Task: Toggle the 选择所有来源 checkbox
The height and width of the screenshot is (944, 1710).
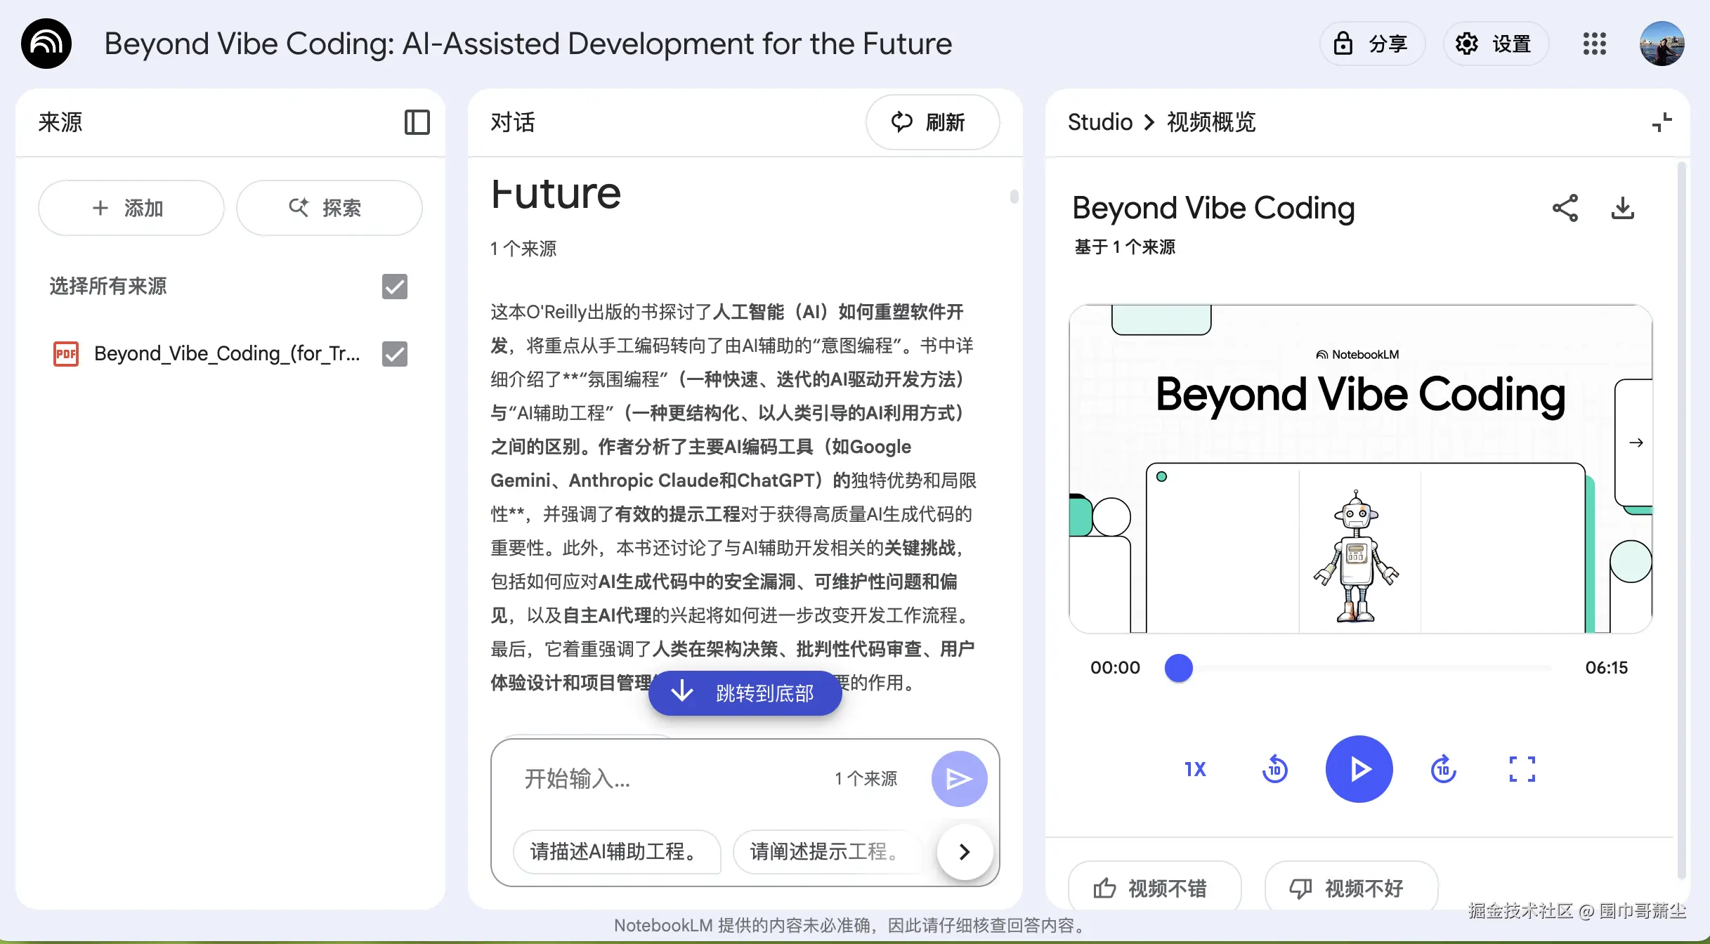Action: coord(395,287)
